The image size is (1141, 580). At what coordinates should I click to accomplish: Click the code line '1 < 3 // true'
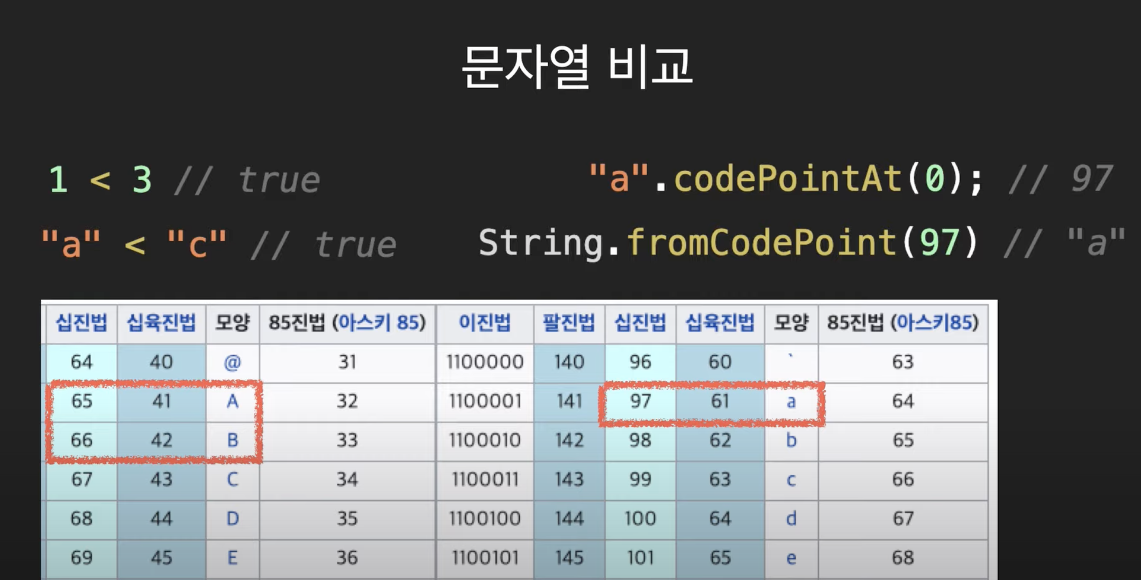(x=184, y=180)
